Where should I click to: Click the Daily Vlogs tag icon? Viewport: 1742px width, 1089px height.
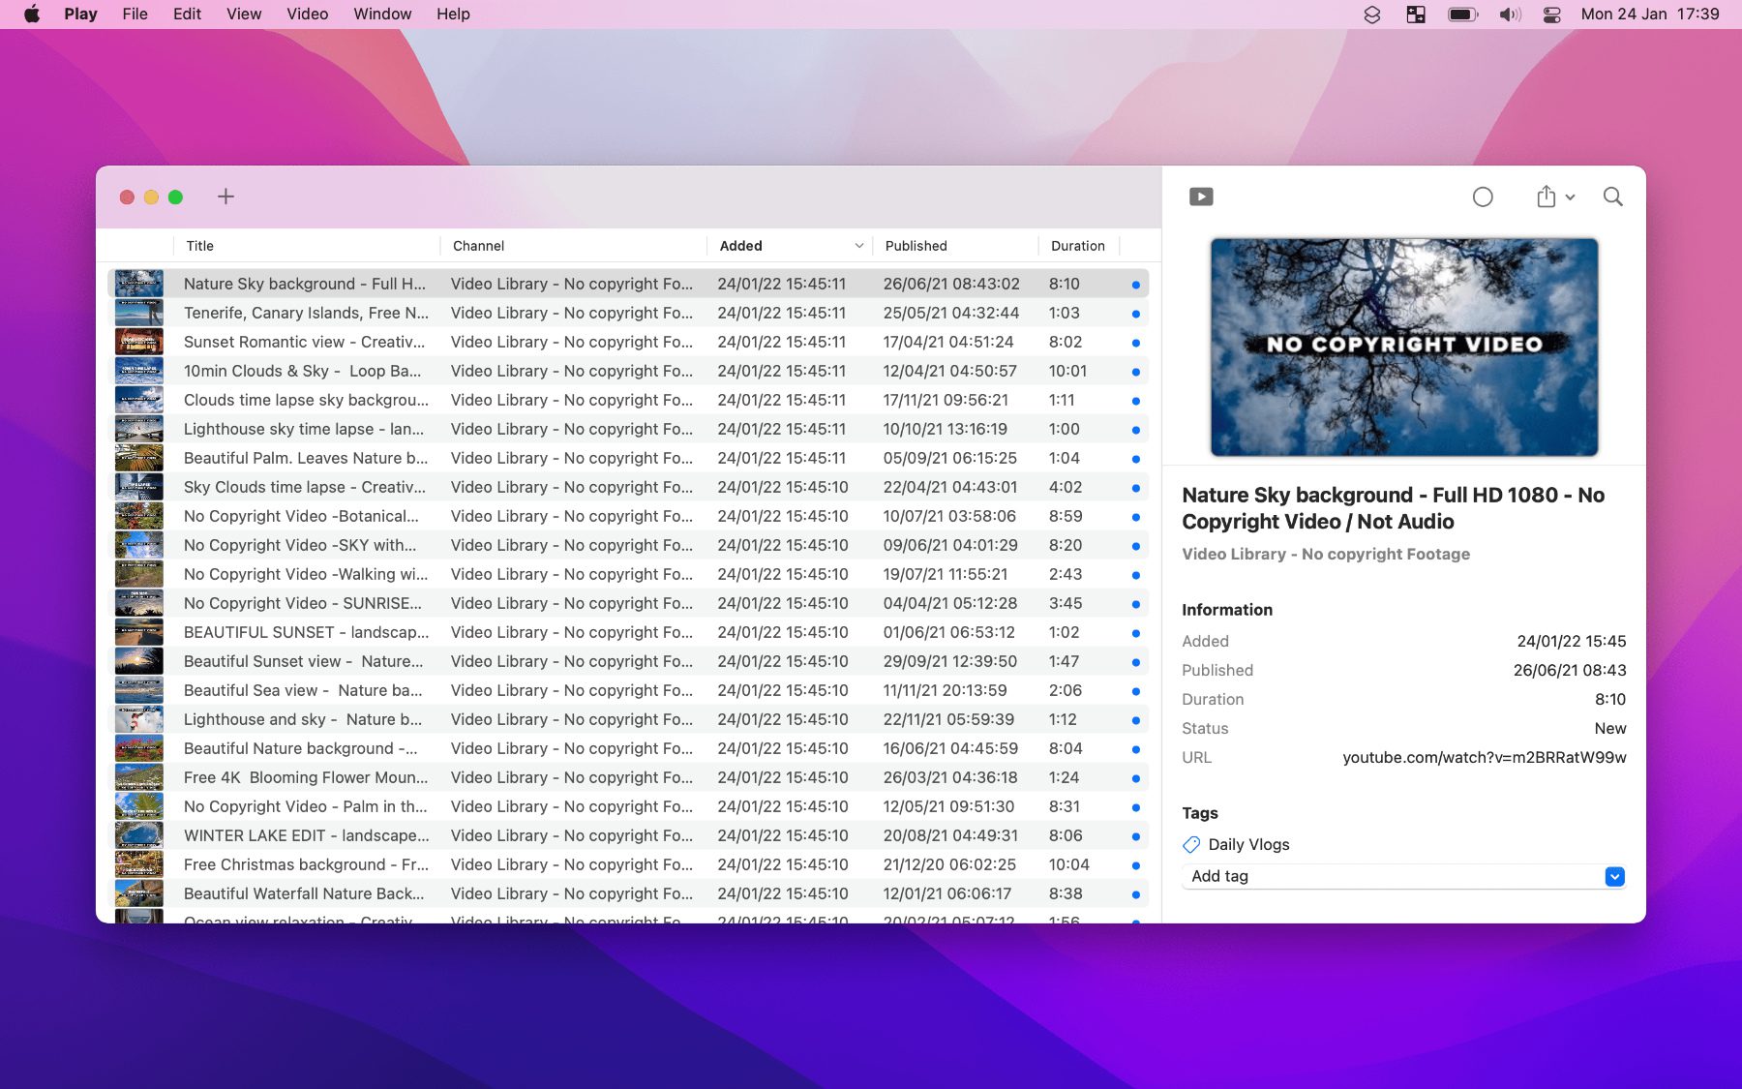(1191, 844)
